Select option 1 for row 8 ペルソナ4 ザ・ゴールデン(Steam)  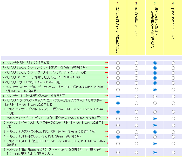pyautogui.click(x=118, y=96)
